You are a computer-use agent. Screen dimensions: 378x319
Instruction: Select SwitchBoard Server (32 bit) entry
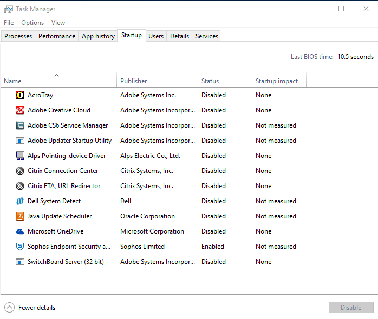pyautogui.click(x=66, y=262)
